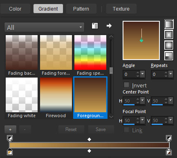
Task: Select the Rectangular gradient style icon
Action: pos(169,34)
